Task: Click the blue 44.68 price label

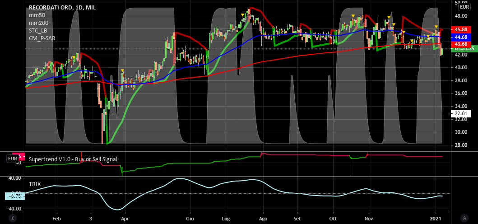Action: (460, 37)
